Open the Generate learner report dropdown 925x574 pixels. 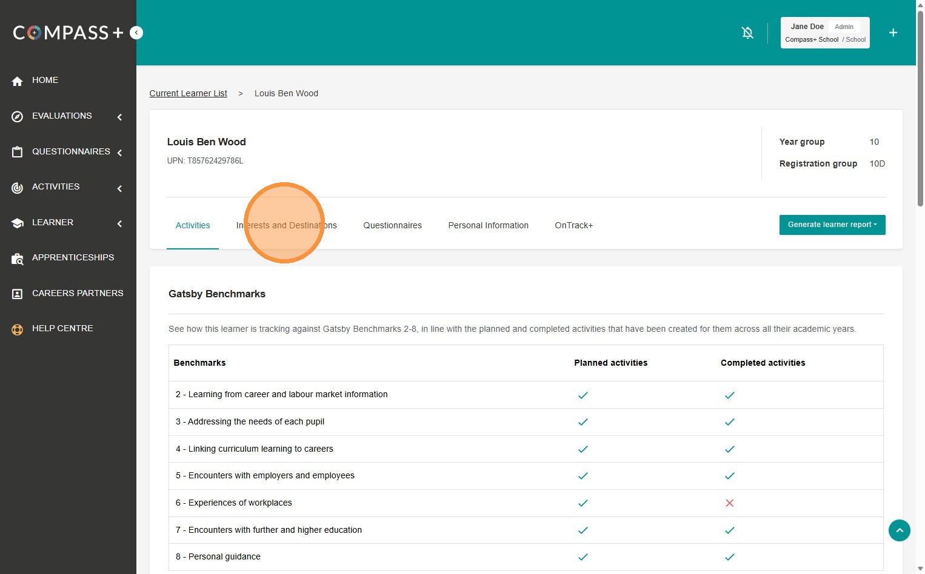pos(832,225)
